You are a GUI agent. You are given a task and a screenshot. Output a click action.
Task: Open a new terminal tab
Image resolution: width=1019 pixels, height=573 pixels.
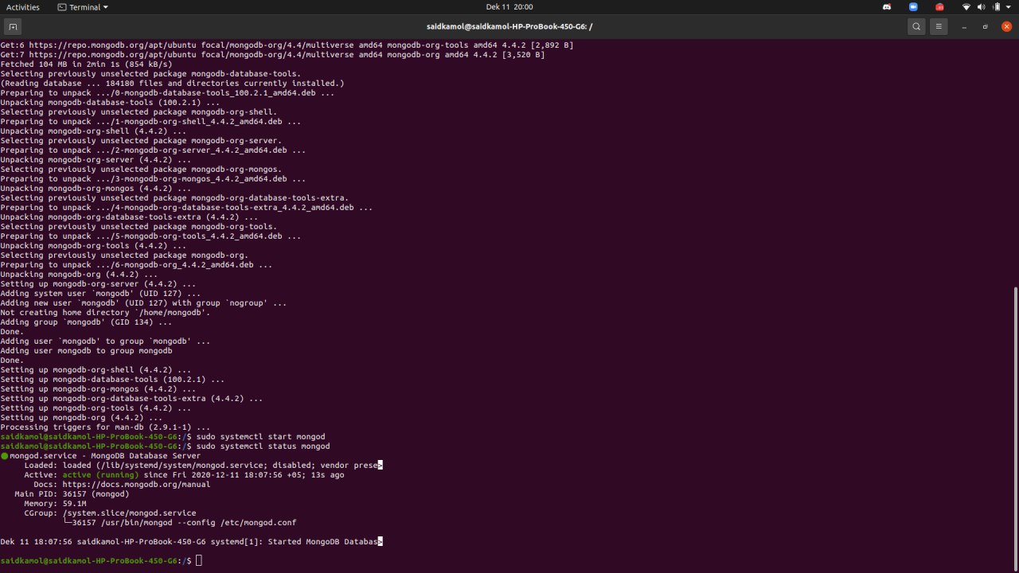[14, 26]
